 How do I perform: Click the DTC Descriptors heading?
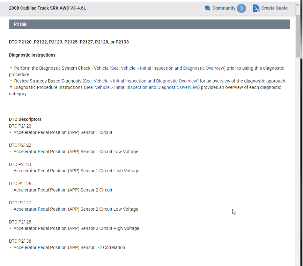pos(25,119)
